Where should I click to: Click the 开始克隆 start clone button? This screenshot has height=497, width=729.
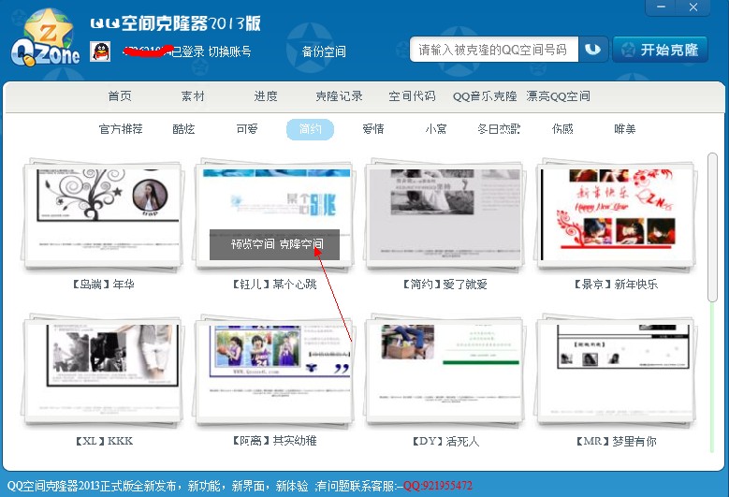[660, 50]
